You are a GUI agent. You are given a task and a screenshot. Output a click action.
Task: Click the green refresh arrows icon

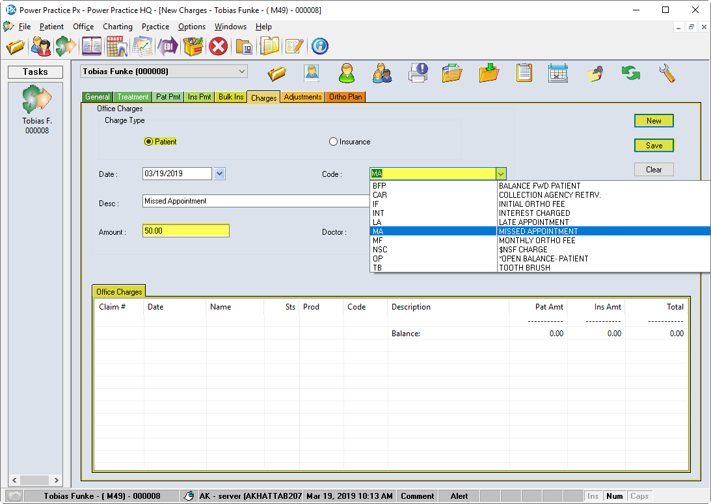[630, 72]
